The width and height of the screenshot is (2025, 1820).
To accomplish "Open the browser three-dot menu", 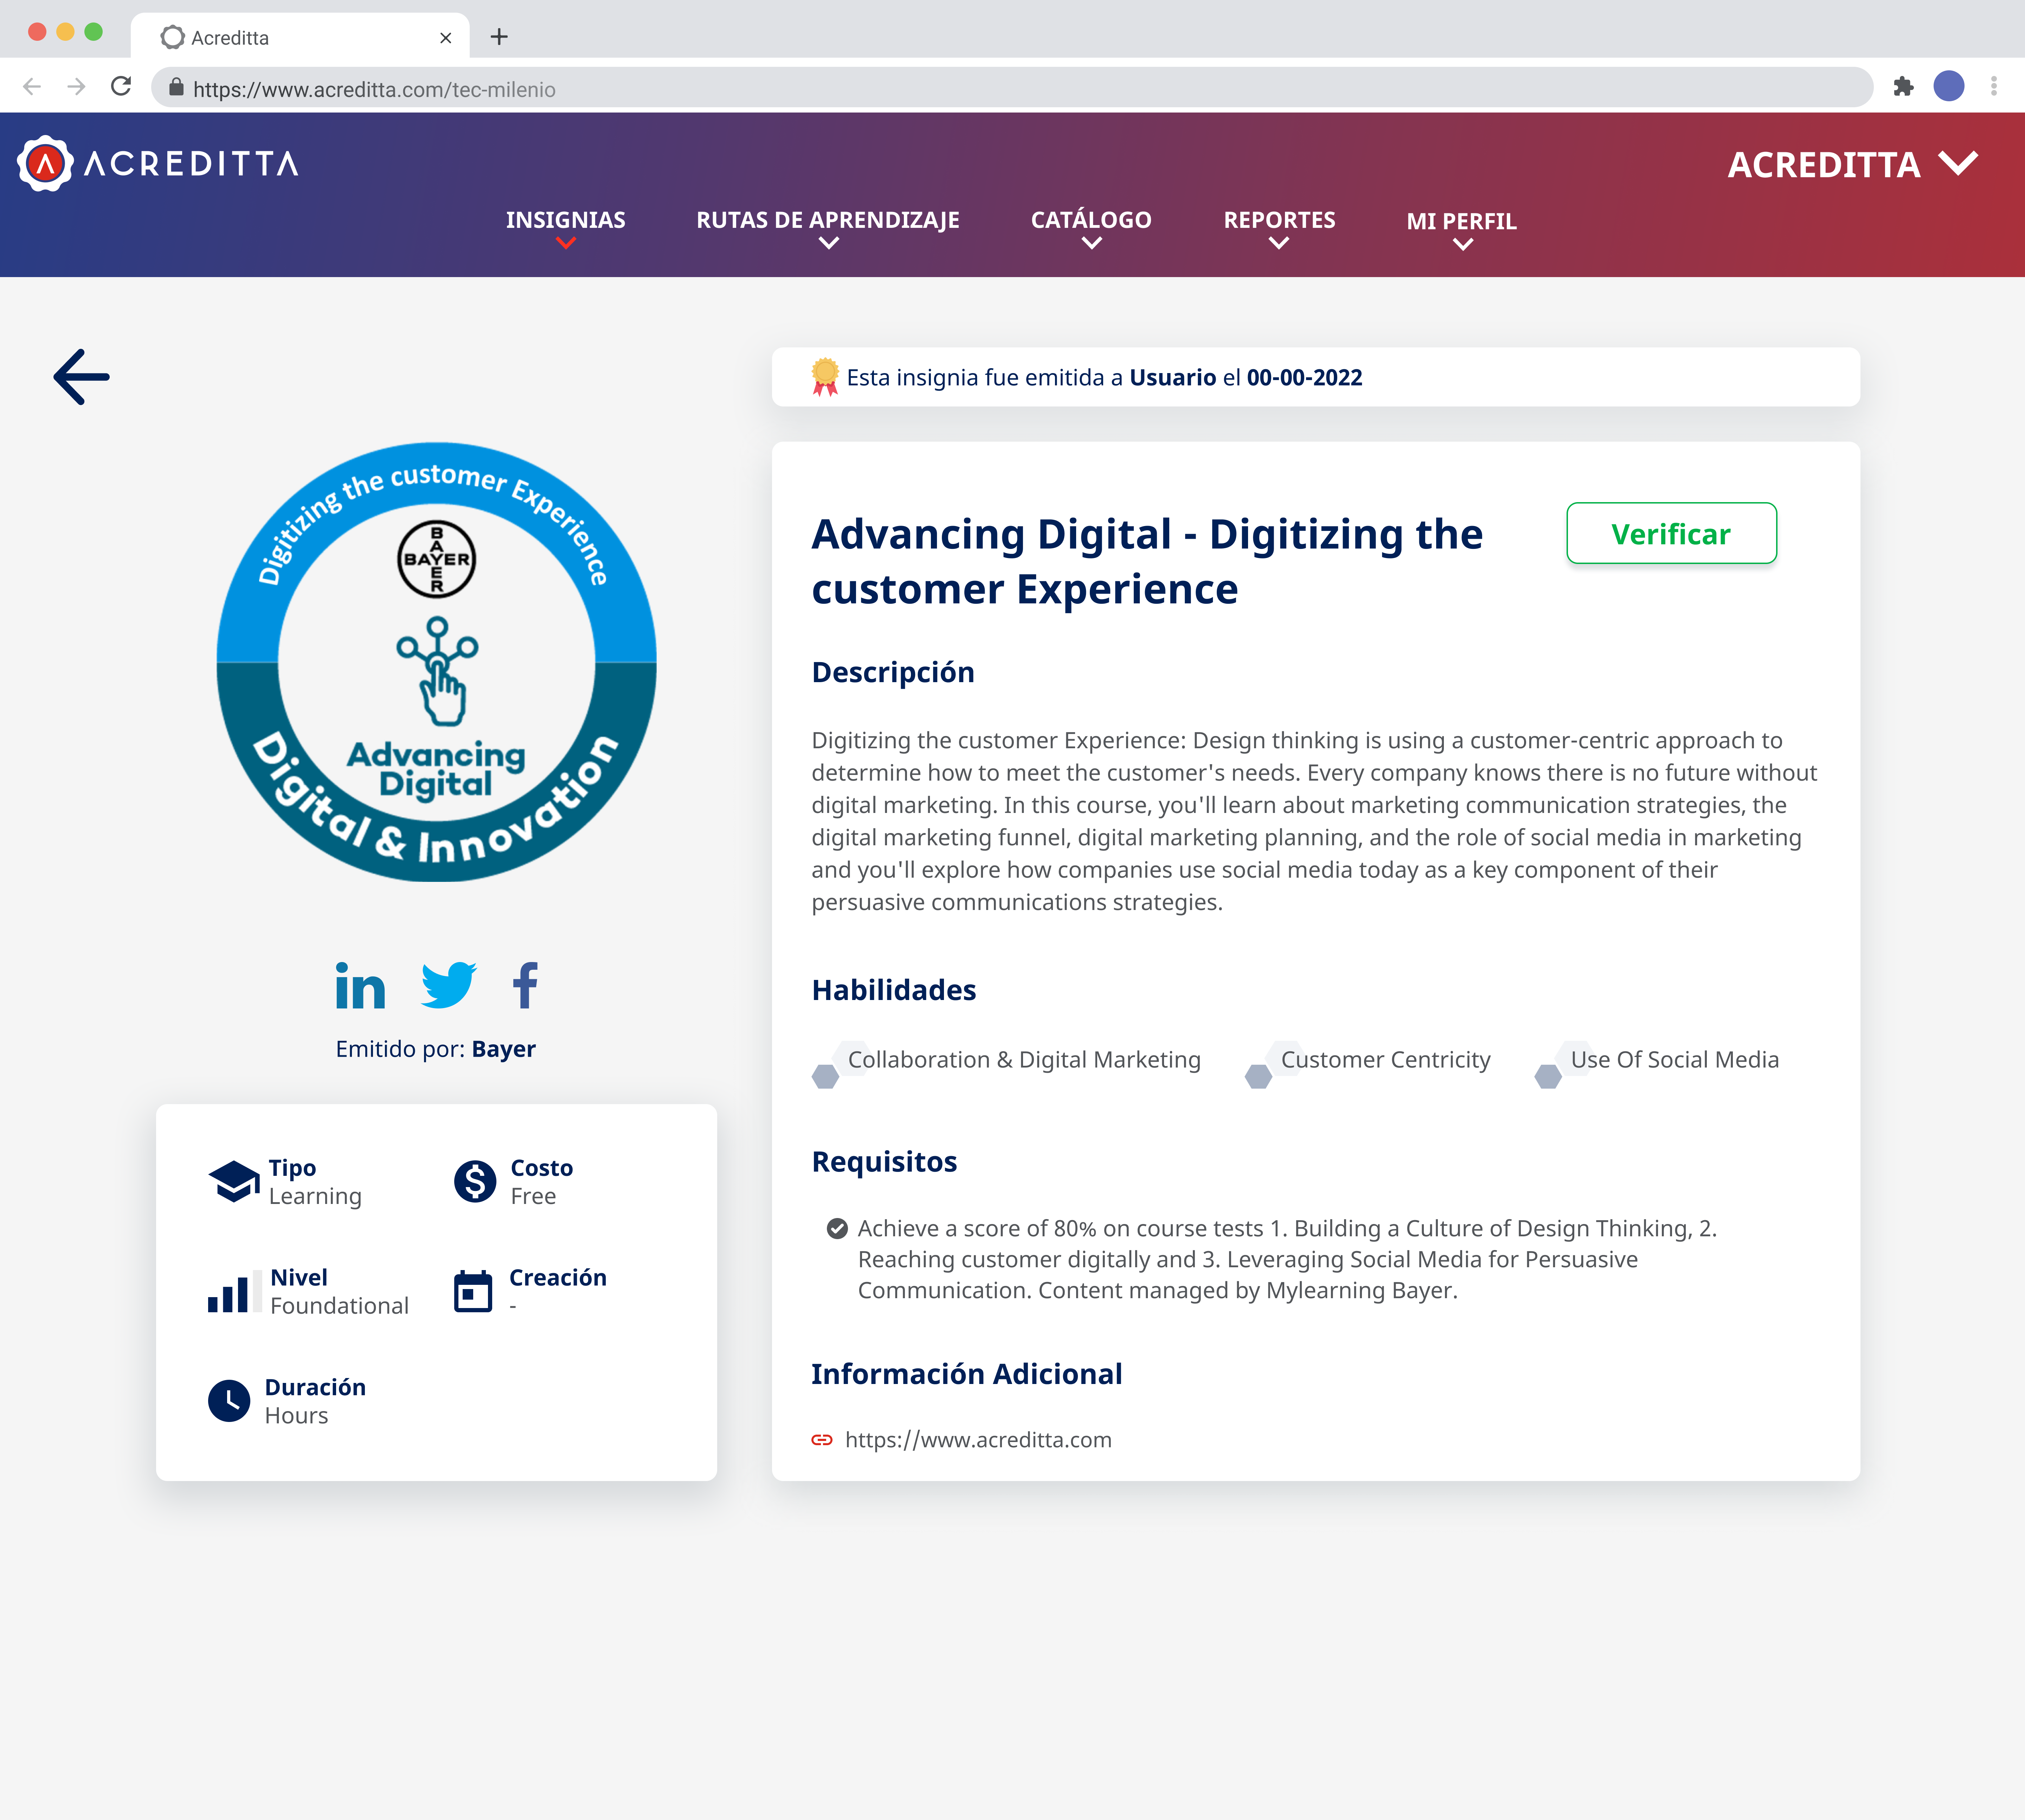I will [x=1994, y=87].
